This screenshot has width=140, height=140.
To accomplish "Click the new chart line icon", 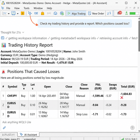I will coord(4,13).
